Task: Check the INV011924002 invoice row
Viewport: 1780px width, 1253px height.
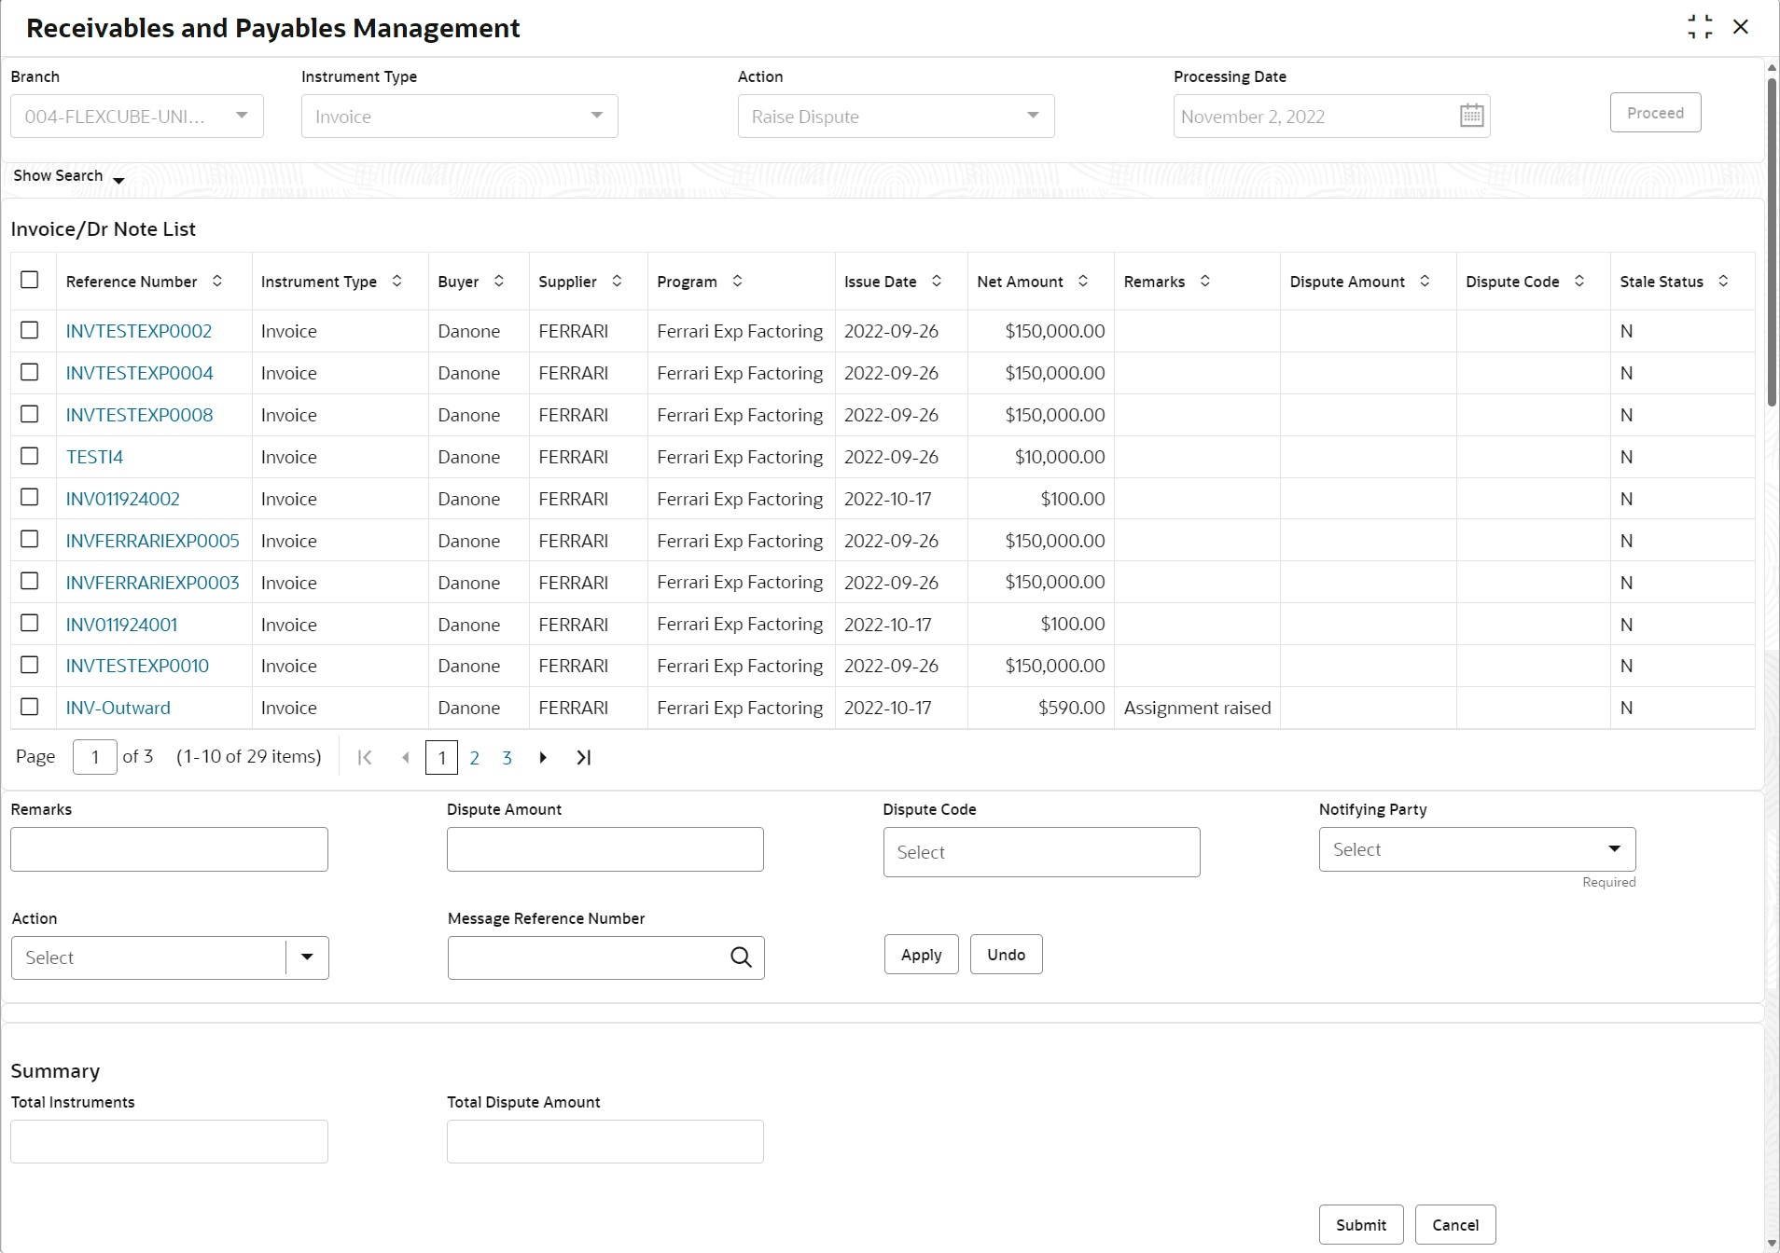Action: [x=30, y=497]
